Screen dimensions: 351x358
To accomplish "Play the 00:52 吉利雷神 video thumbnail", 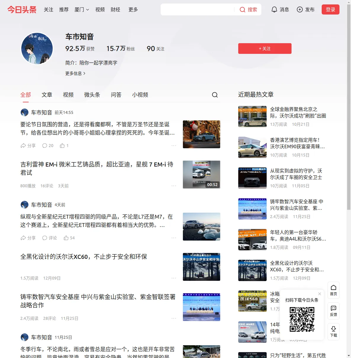I will [x=202, y=175].
